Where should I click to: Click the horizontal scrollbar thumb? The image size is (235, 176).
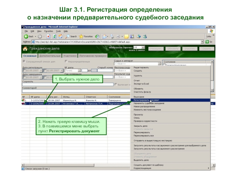(59, 165)
